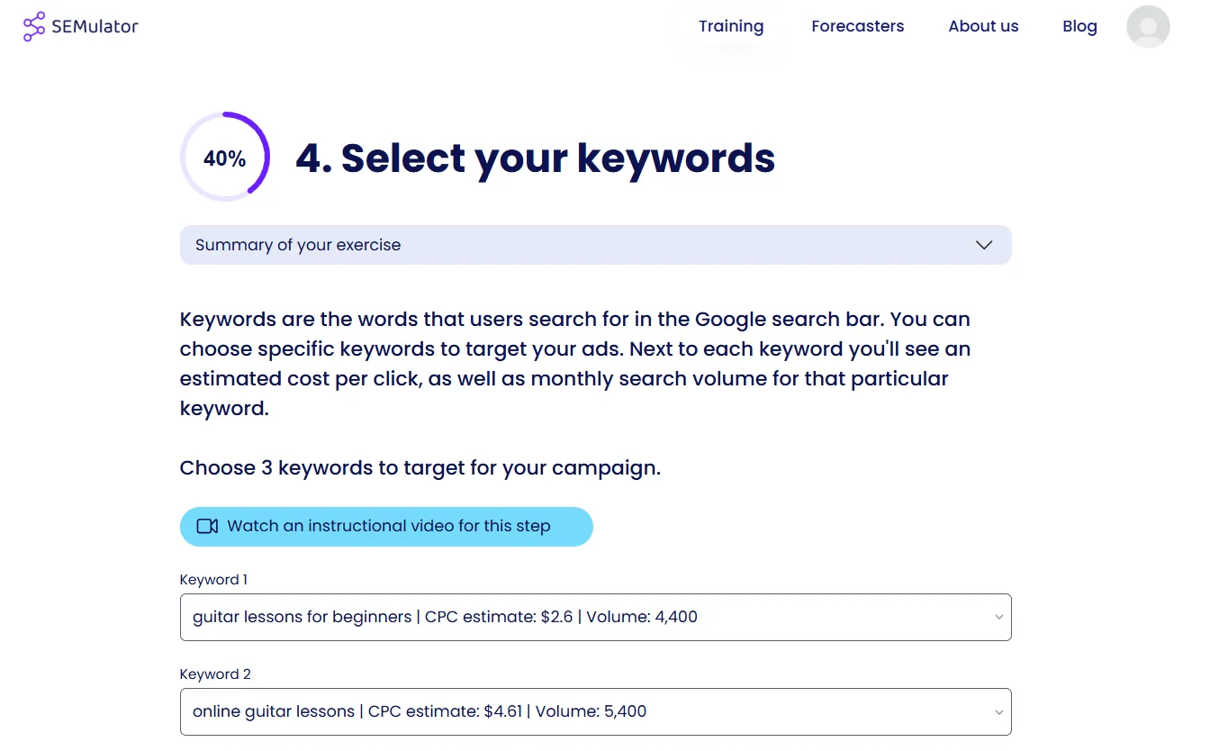1219x751 pixels.
Task: Click the '4. Select your keywords' heading
Action: 535,158
